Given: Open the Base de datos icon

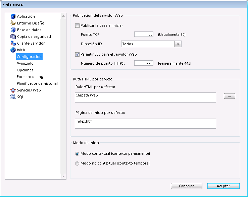Looking at the screenshot, I should pyautogui.click(x=13, y=30).
